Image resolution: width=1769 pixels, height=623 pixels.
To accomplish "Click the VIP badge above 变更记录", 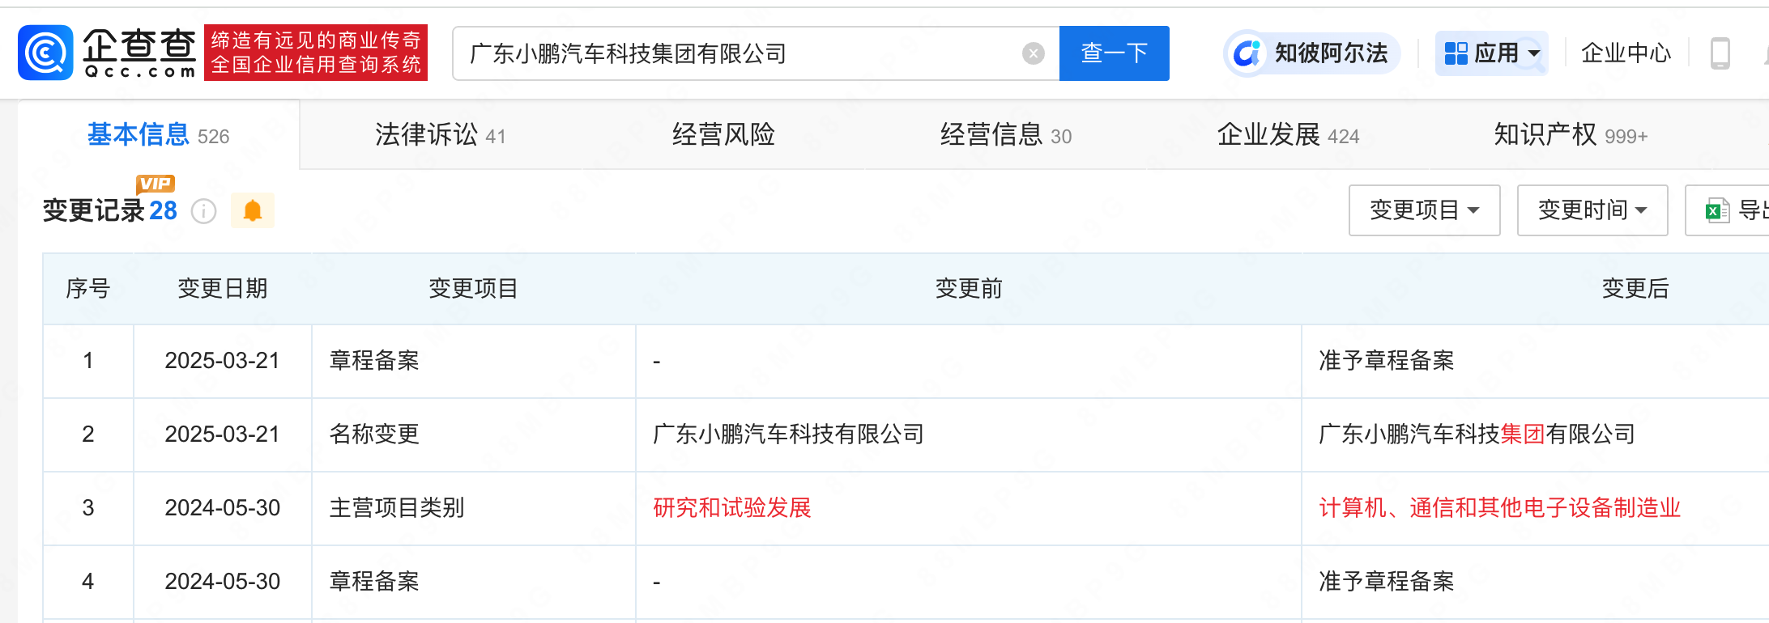I will pos(156,184).
